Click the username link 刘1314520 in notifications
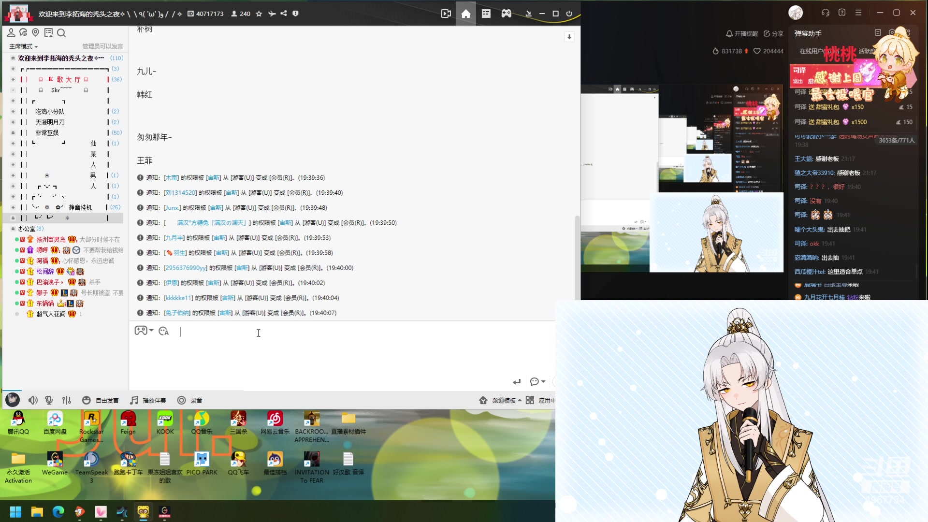The image size is (928, 522). pyautogui.click(x=180, y=193)
